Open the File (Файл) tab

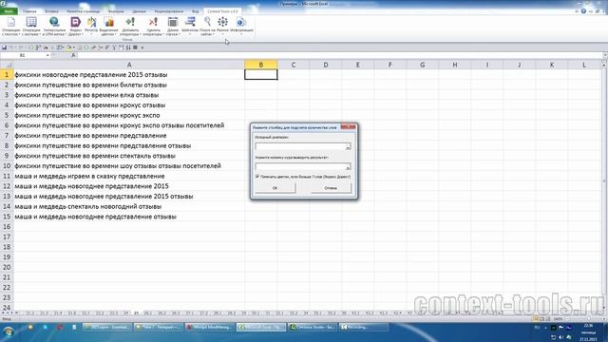9,11
